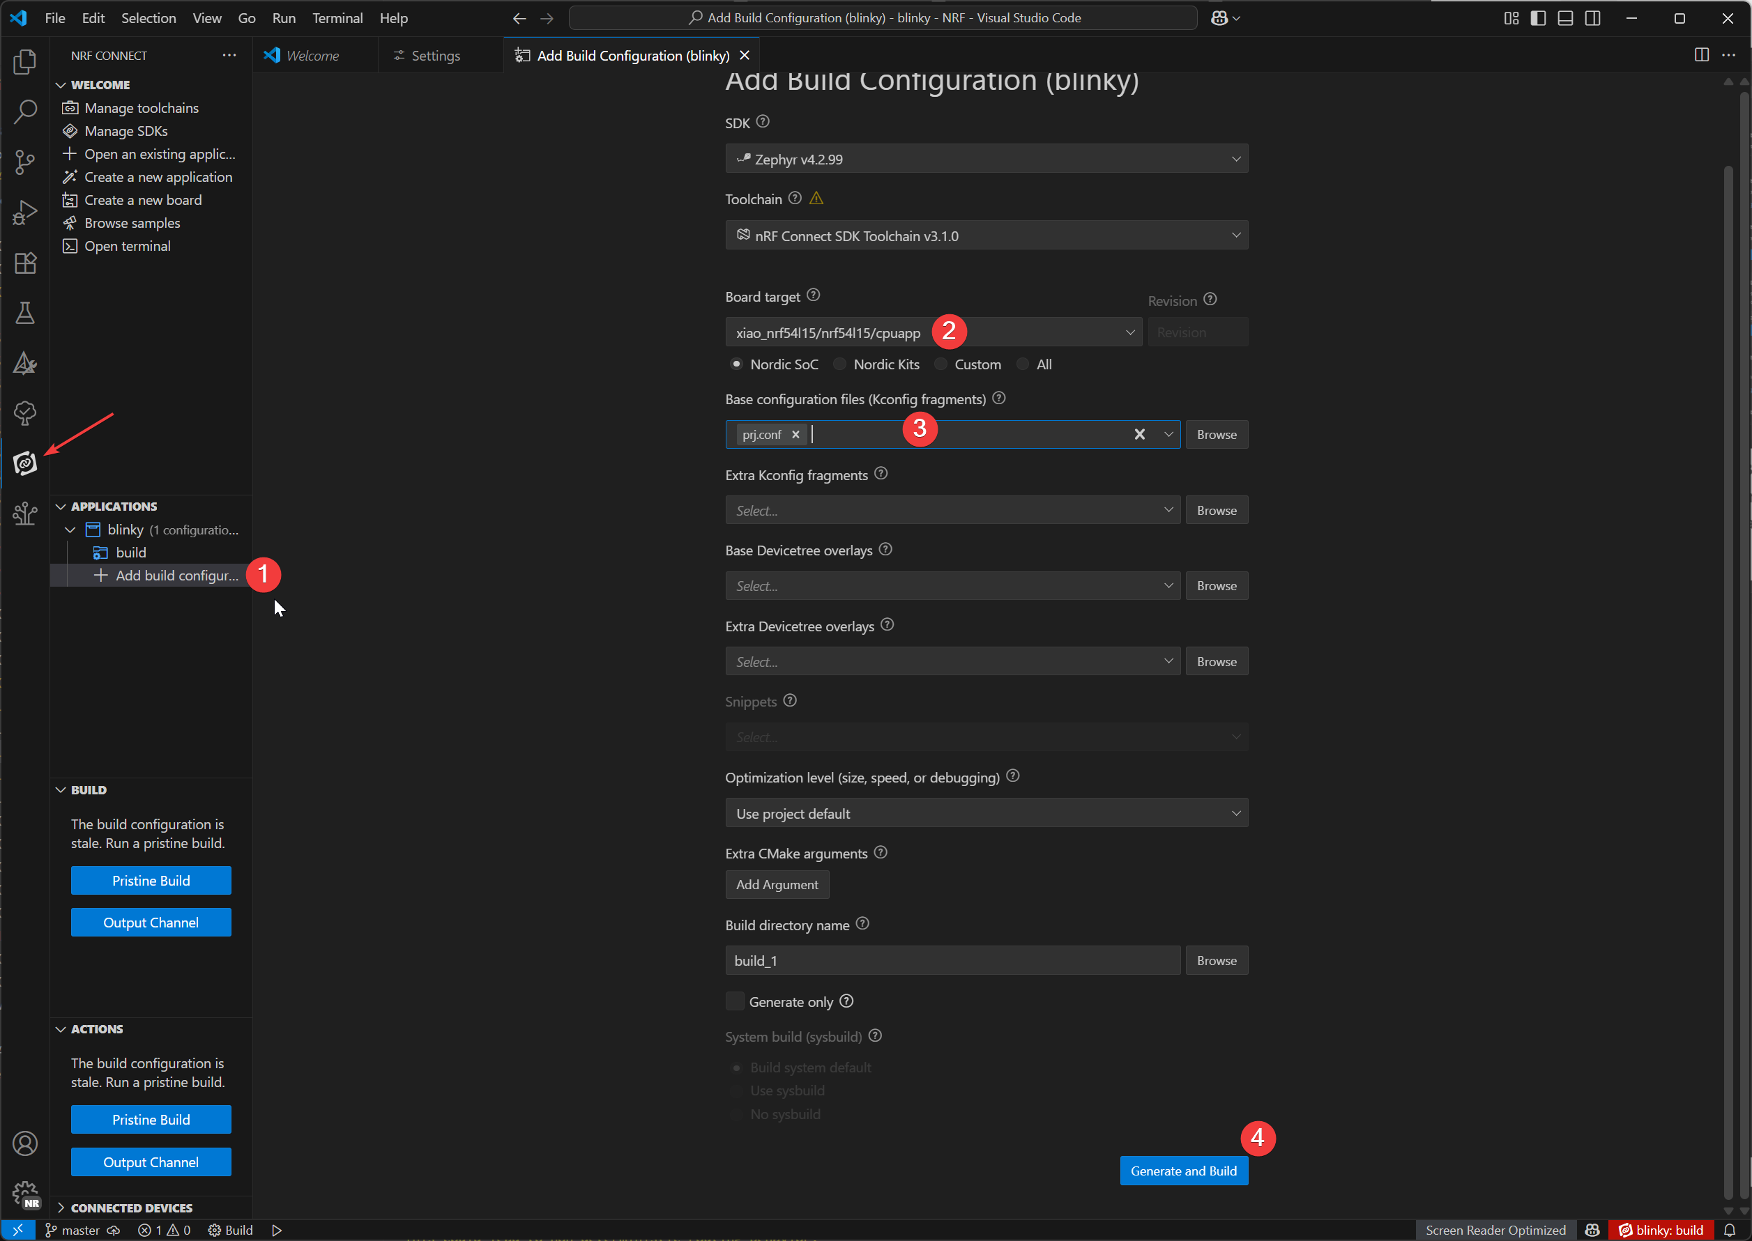The image size is (1752, 1241).
Task: Open the Explorer view in activity bar
Action: (x=25, y=62)
